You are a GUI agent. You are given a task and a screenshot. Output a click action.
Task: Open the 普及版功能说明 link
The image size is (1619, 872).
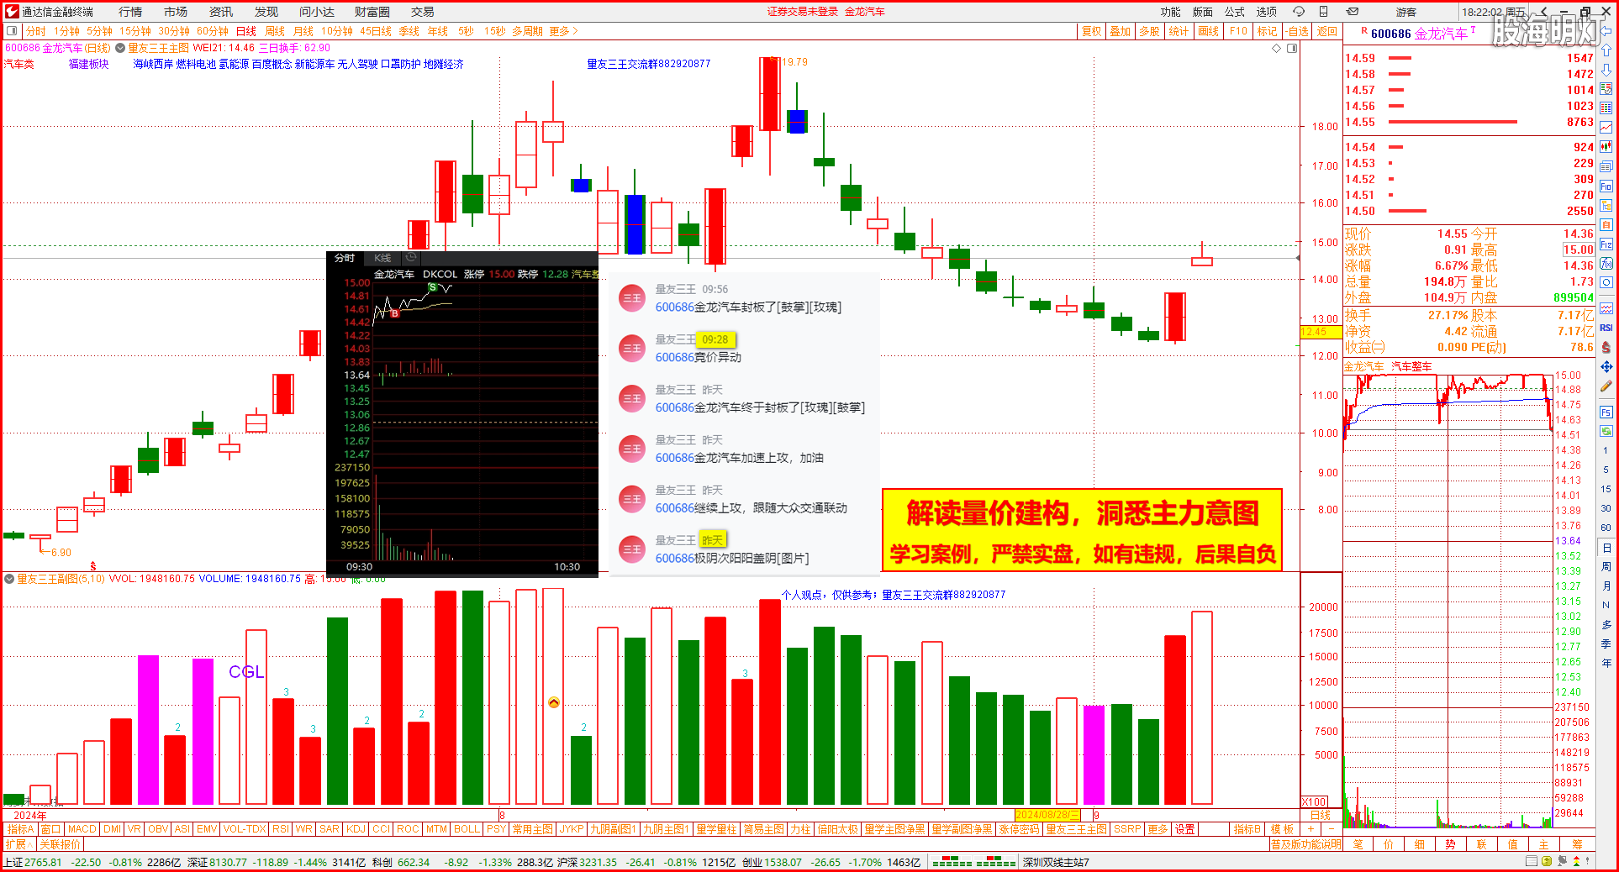coord(1305,844)
